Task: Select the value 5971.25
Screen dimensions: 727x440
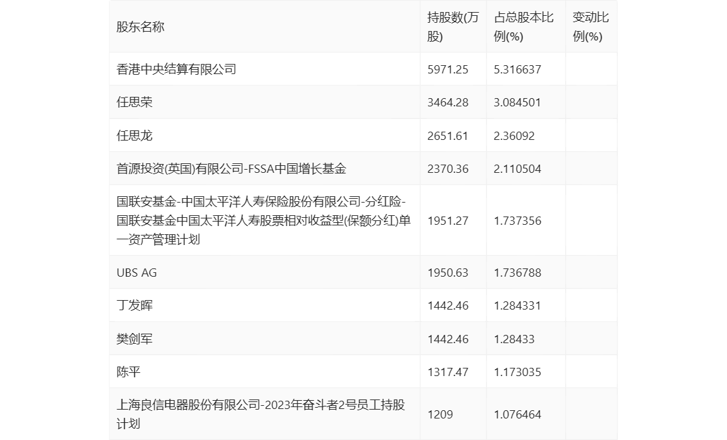Action: [448, 70]
